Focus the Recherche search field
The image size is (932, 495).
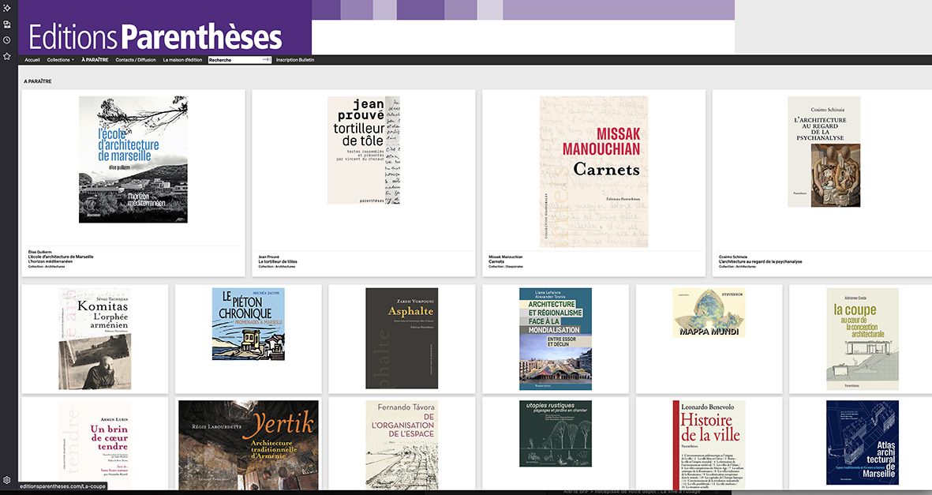click(234, 60)
